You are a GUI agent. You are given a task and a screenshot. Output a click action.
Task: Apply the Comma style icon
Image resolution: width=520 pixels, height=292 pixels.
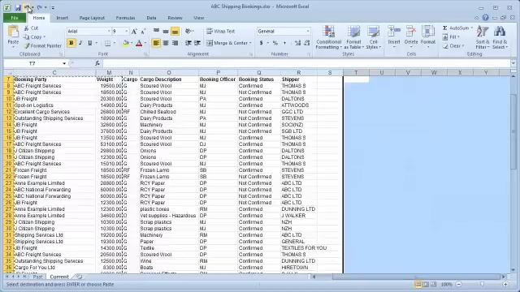pos(284,43)
